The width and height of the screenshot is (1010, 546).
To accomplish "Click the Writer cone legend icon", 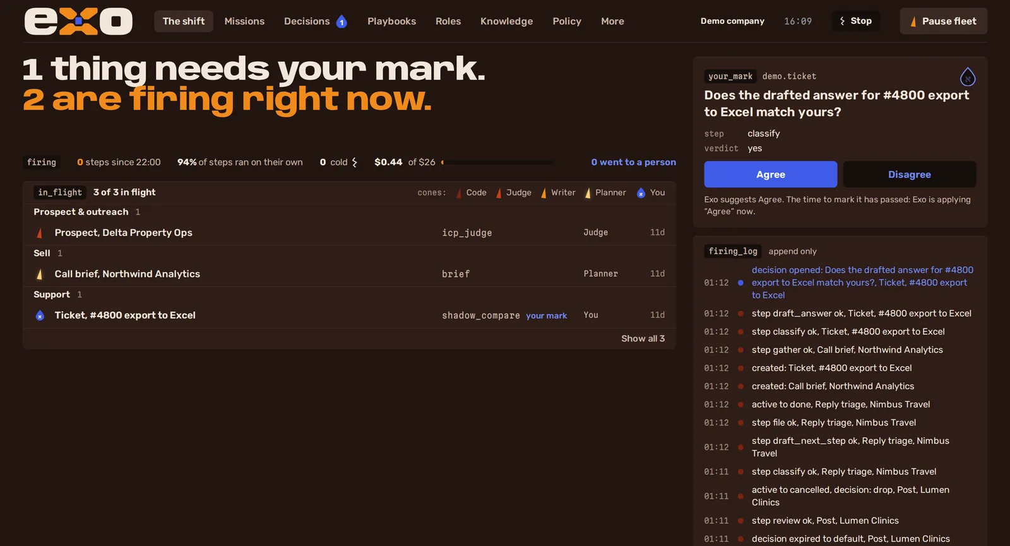I will (x=544, y=193).
